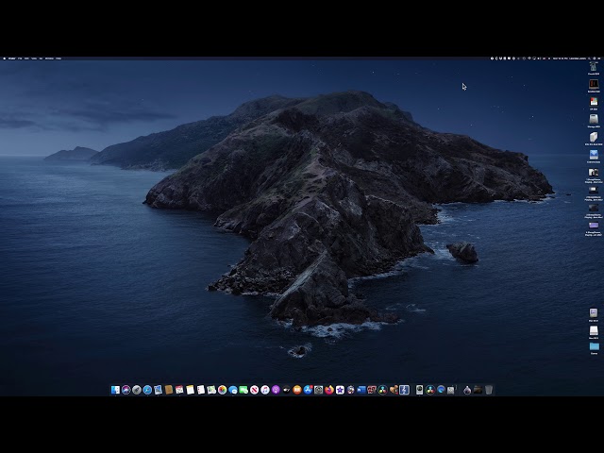Select the blue folder on the desktop

tap(594, 346)
